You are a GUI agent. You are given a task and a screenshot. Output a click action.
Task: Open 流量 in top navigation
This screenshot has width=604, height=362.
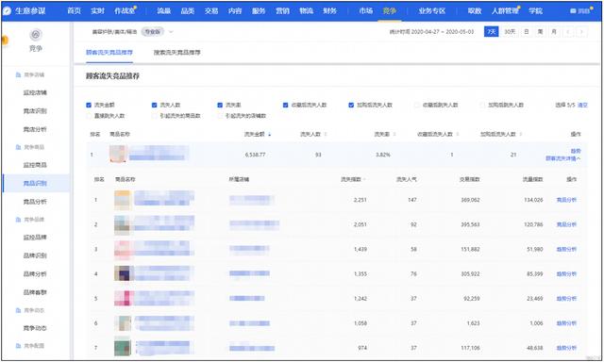click(163, 10)
